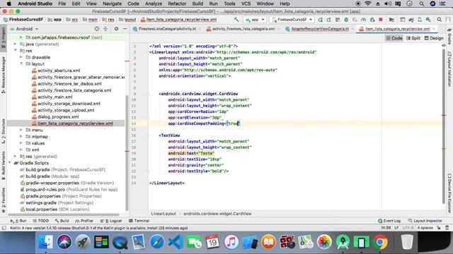Open the Terminal tool window
Viewport: 453px width, 254px height.
click(139, 221)
